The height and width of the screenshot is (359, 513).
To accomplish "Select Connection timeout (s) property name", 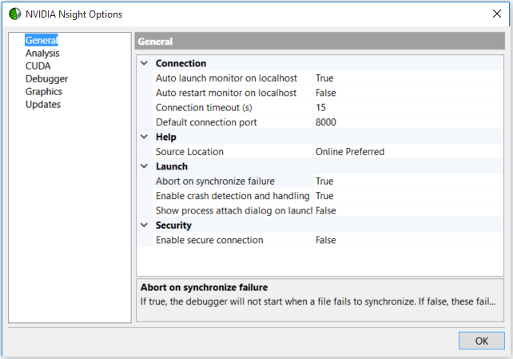I will click(x=204, y=107).
